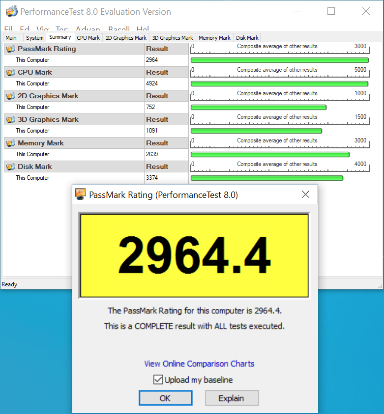The image size is (384, 414).
Task: Select the CPU Mark header row
Action: click(96, 72)
